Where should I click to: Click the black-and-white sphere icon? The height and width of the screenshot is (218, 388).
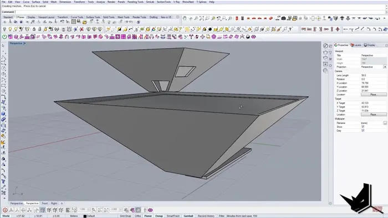[248, 37]
